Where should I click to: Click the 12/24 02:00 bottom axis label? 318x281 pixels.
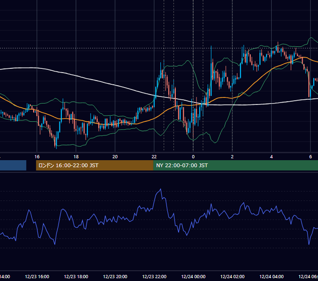pyautogui.click(x=232, y=277)
